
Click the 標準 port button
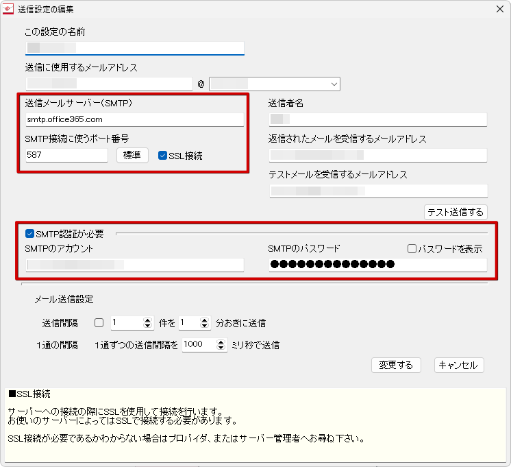[x=132, y=156]
